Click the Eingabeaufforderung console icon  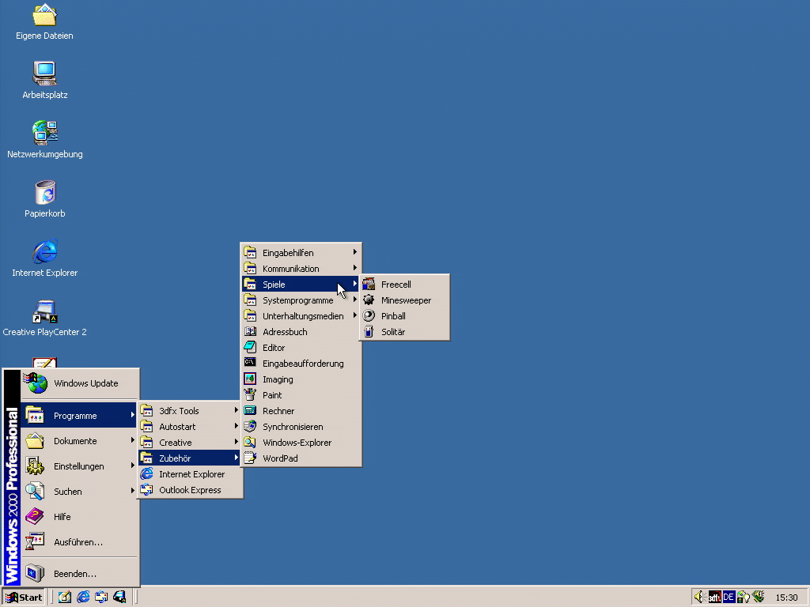250,363
